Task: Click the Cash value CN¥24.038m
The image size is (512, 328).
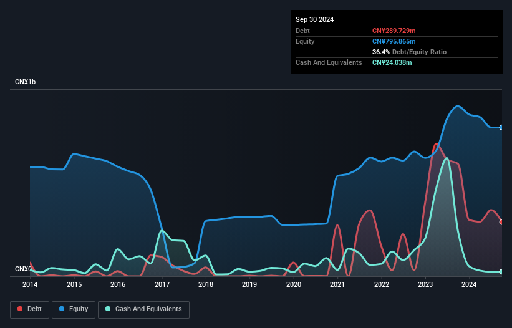Action: pyautogui.click(x=392, y=62)
